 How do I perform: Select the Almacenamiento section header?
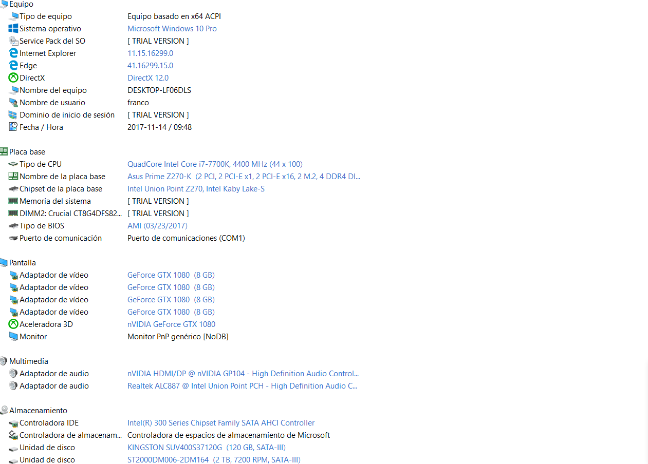click(x=38, y=411)
